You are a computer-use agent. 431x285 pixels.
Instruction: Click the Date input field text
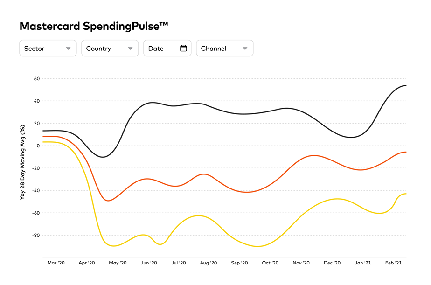156,48
